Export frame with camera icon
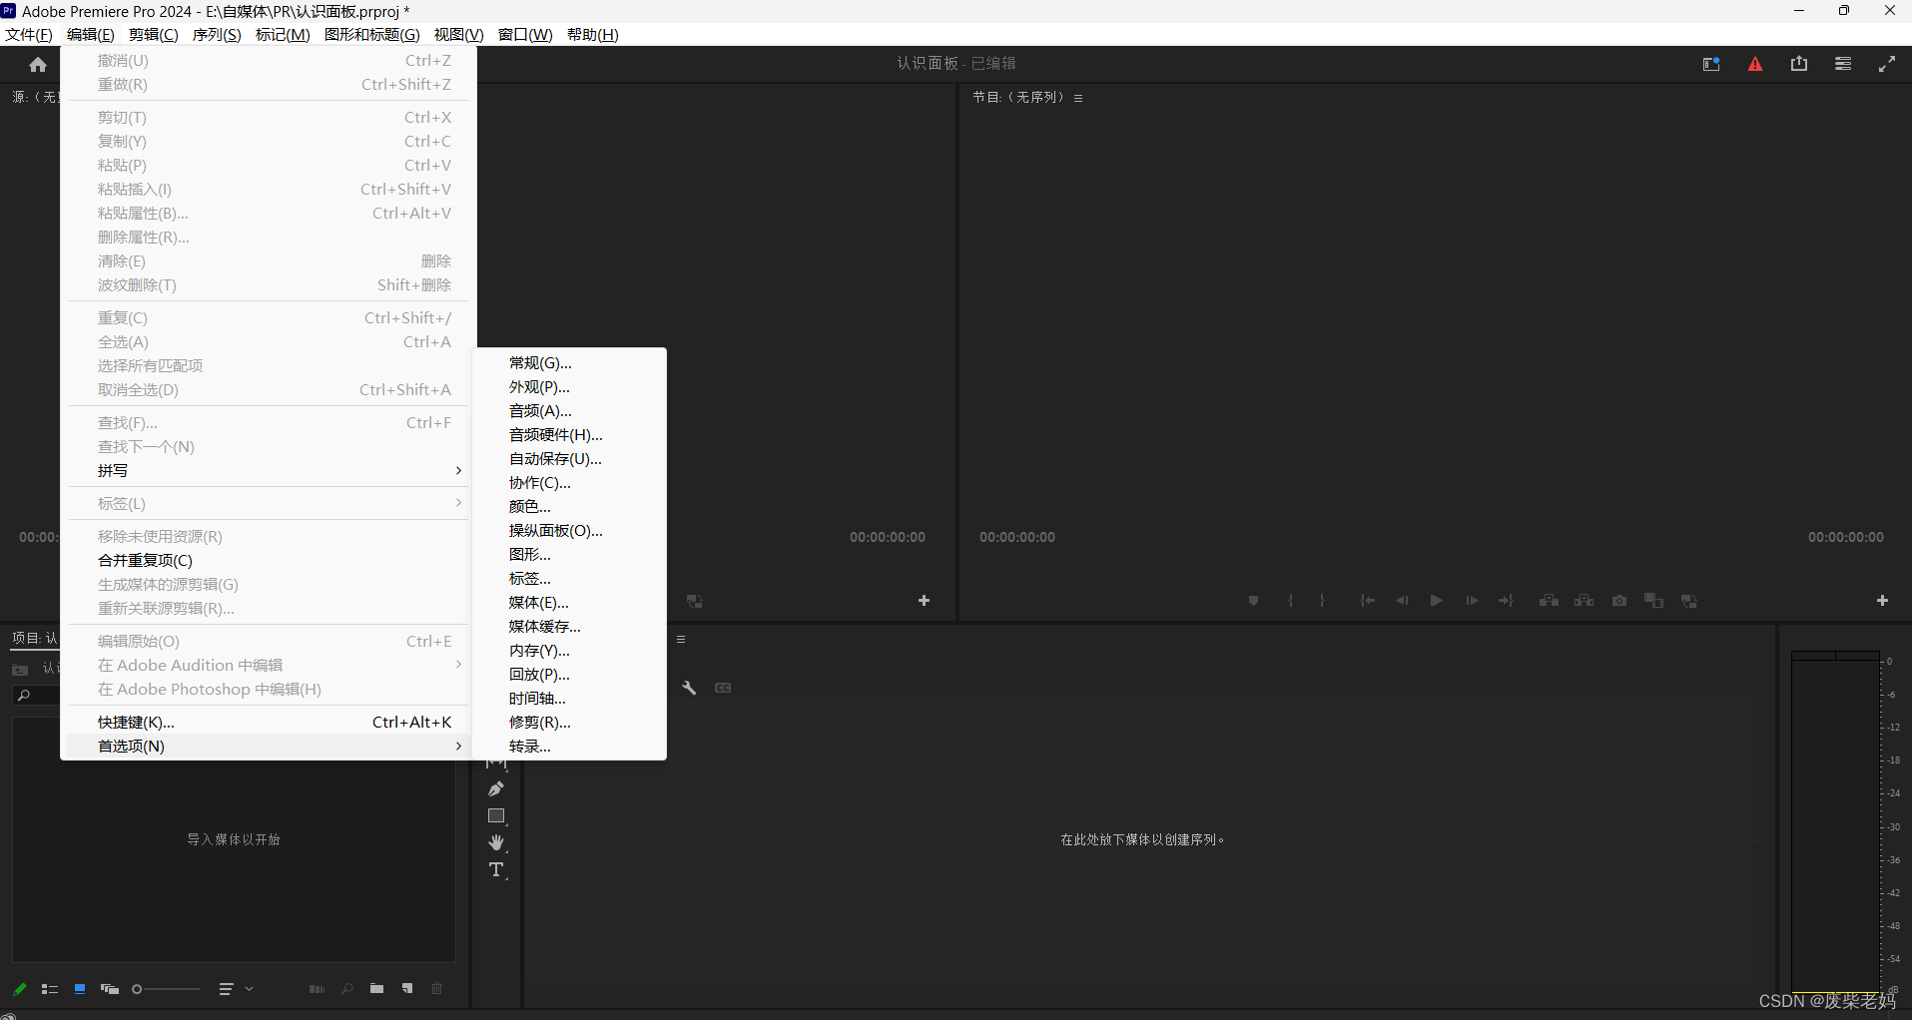Screen dimensions: 1912x1020 (x=1619, y=601)
